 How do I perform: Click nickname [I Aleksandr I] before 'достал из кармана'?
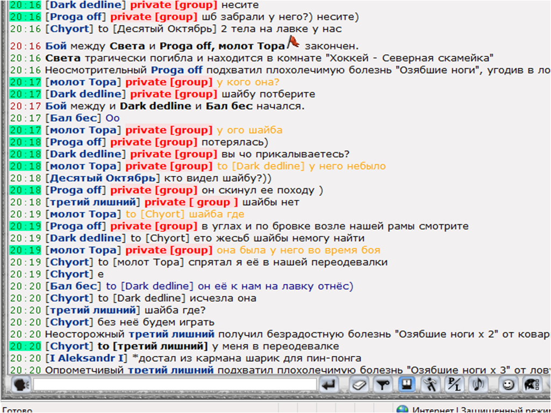pos(87,358)
